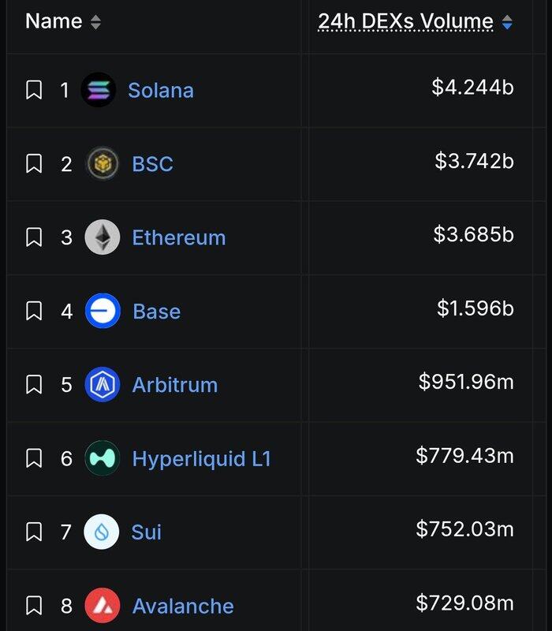Bookmark the Sui chain row
The height and width of the screenshot is (631, 552).
34,532
